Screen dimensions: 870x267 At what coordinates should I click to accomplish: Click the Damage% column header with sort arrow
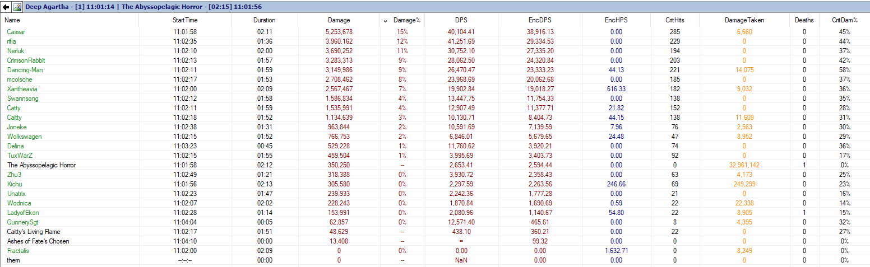(x=402, y=20)
